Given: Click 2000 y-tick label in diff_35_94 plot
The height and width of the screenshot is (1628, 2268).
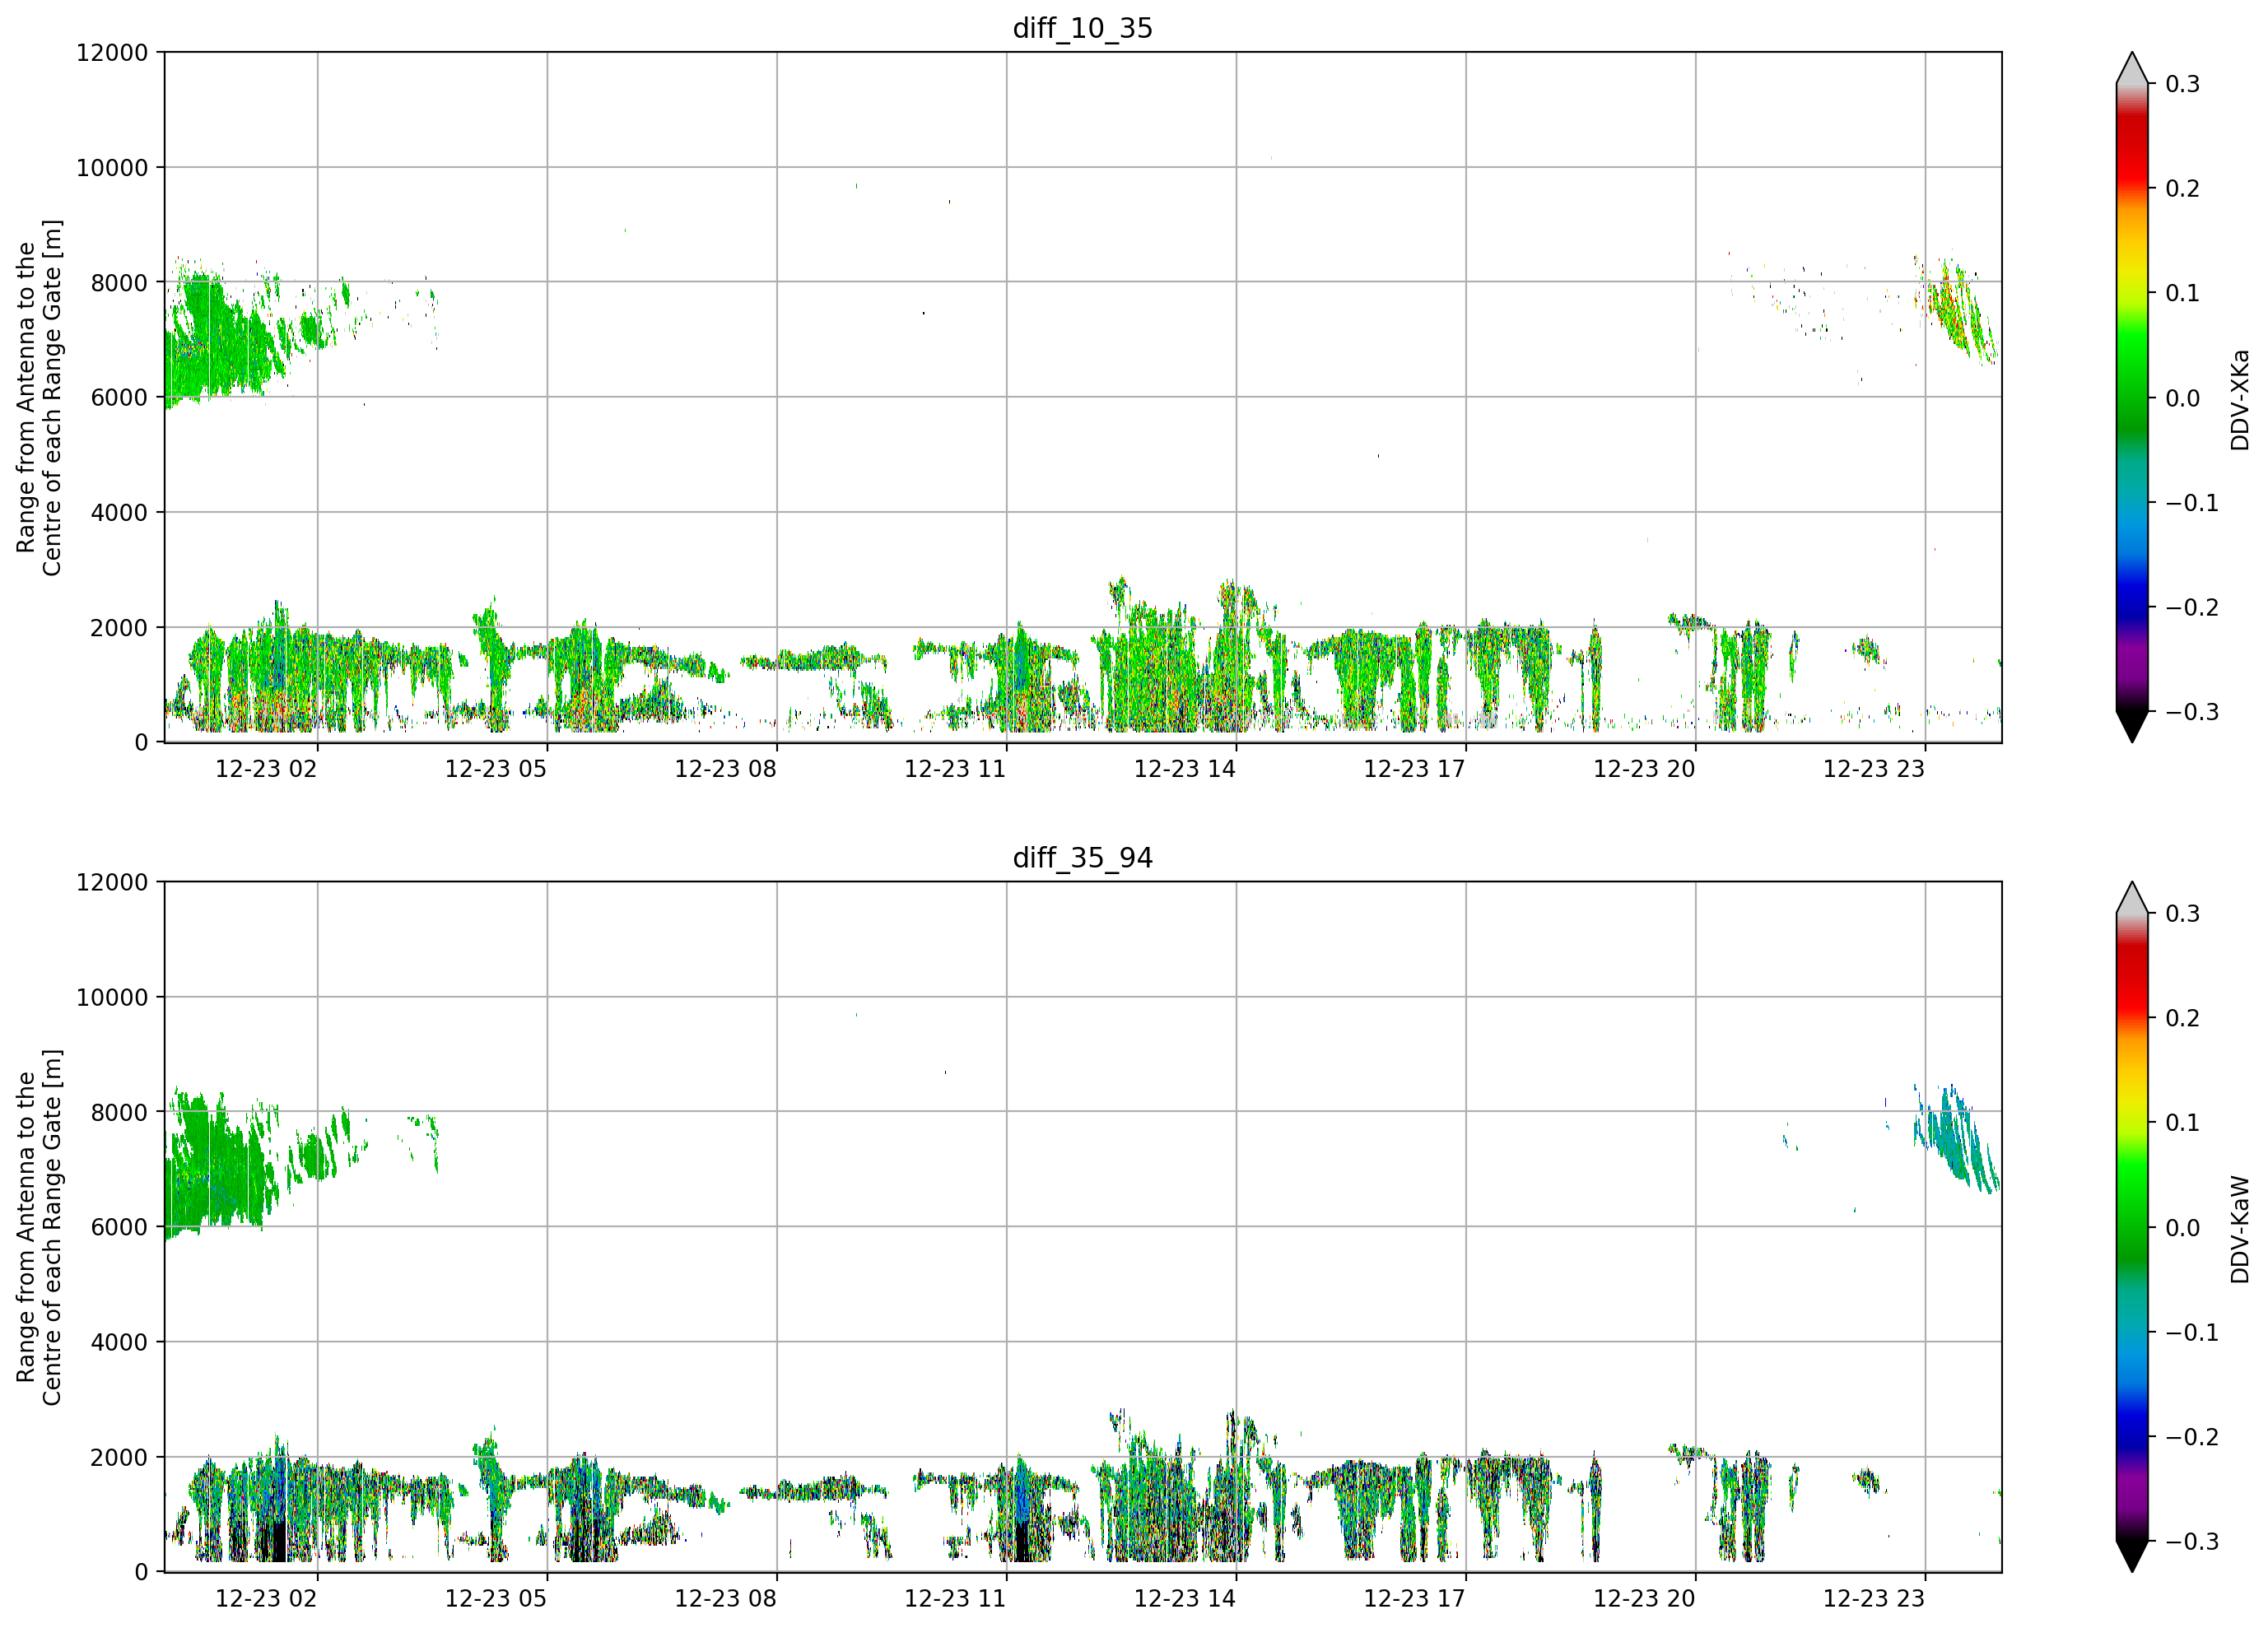Looking at the screenshot, I should click(x=119, y=1457).
